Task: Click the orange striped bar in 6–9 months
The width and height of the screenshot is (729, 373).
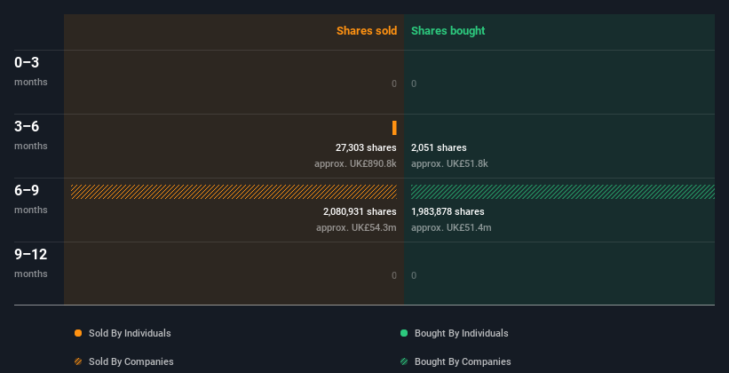Action: [234, 192]
